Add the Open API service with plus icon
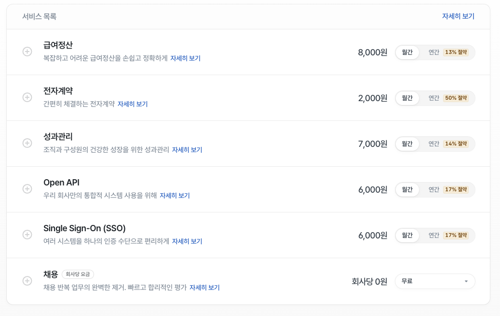The width and height of the screenshot is (500, 316). pos(27,189)
